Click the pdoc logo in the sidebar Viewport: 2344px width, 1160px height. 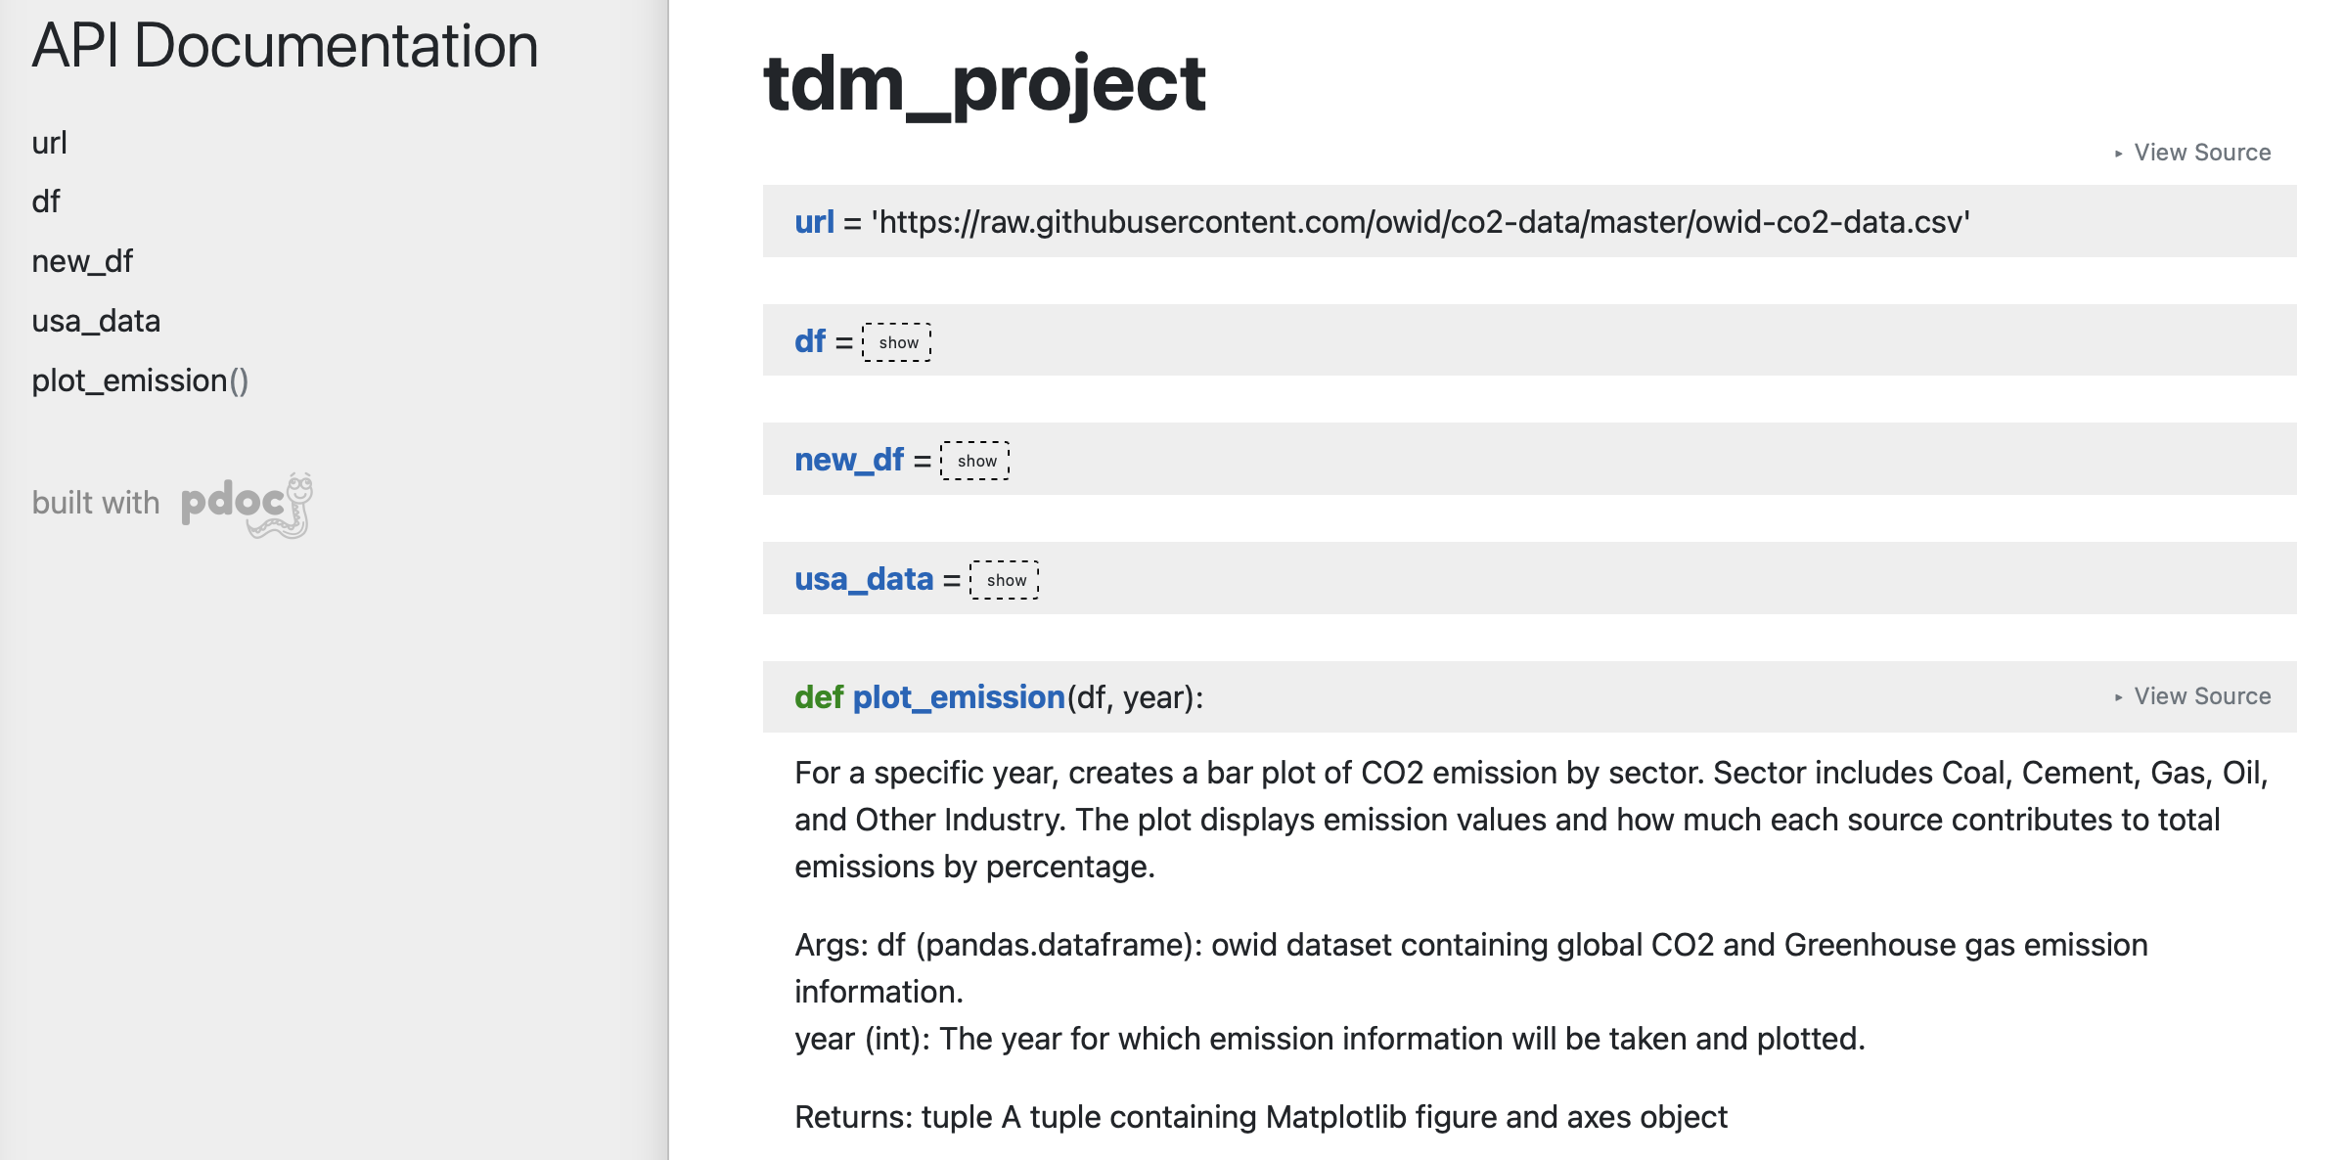(245, 502)
